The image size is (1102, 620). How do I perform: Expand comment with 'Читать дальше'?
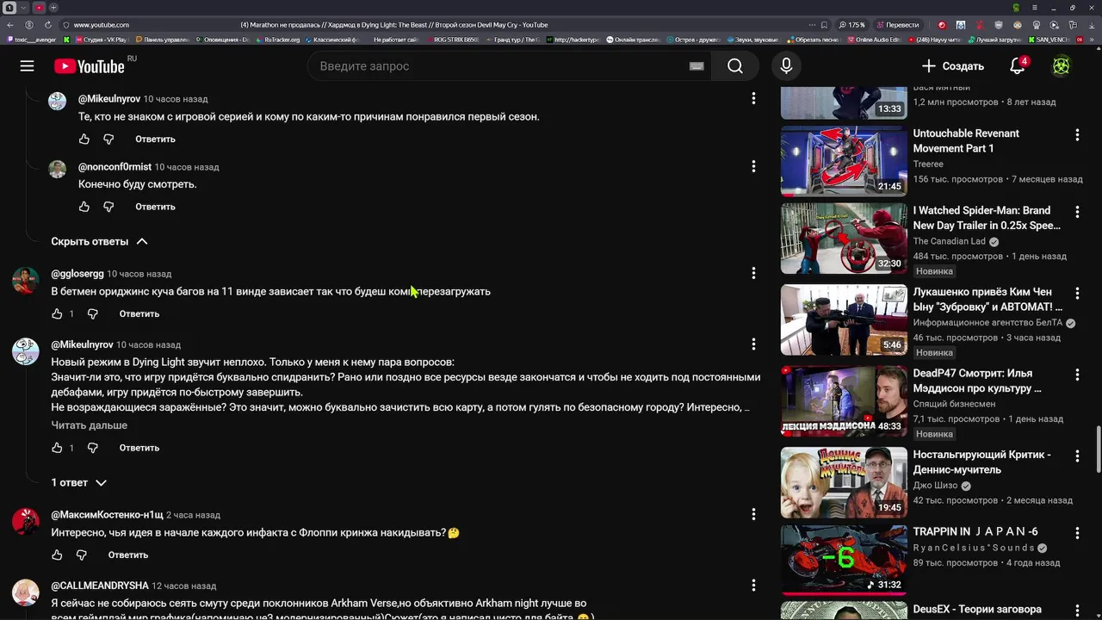point(89,425)
